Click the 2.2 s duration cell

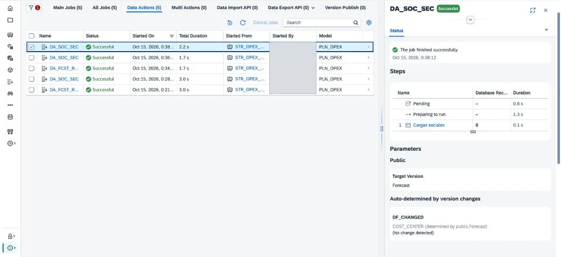200,47
